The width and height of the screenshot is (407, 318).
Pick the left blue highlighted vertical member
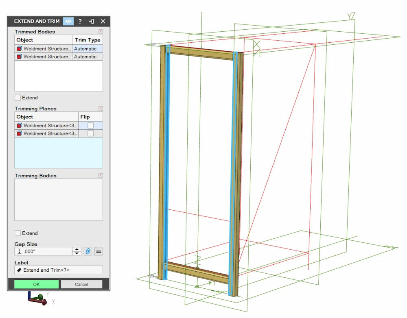tap(167, 162)
